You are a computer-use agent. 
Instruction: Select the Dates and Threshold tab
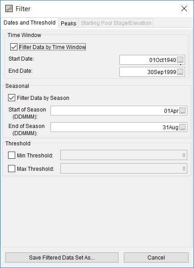[x=30, y=23]
